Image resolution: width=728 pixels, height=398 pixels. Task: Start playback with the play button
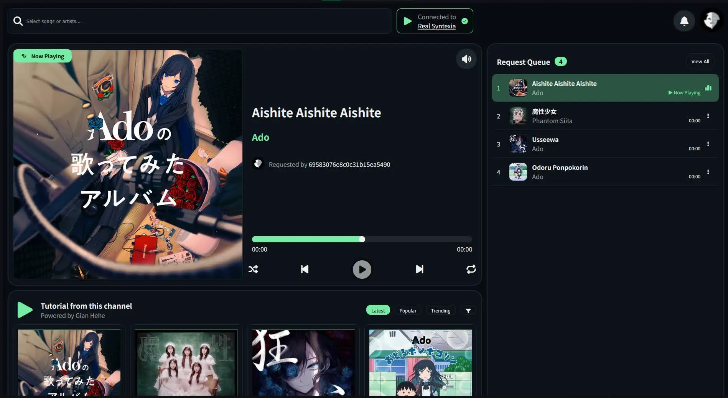[x=362, y=270]
